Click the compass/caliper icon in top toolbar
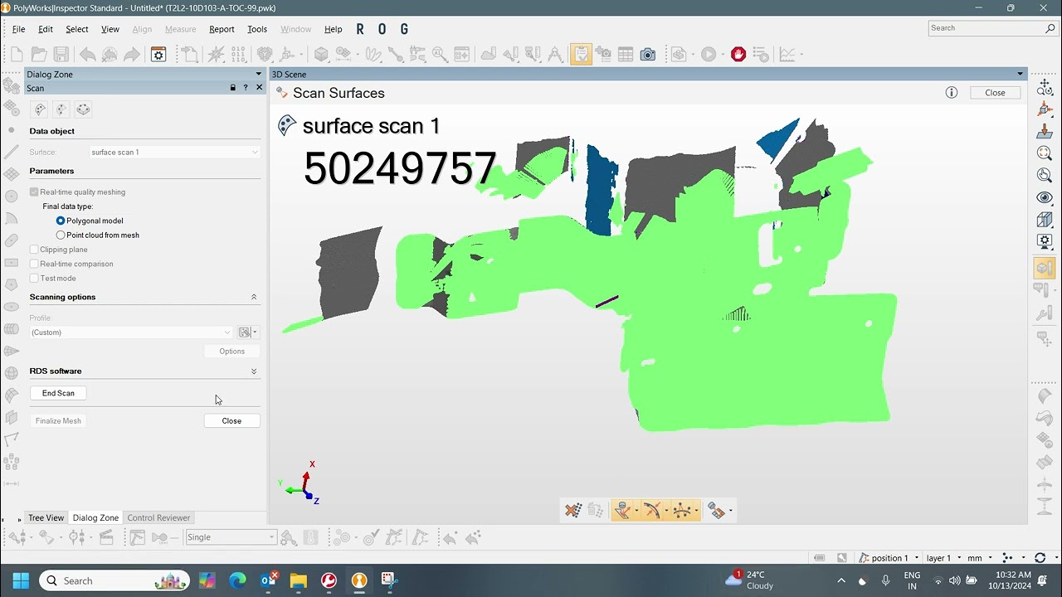The width and height of the screenshot is (1062, 597). coord(555,55)
